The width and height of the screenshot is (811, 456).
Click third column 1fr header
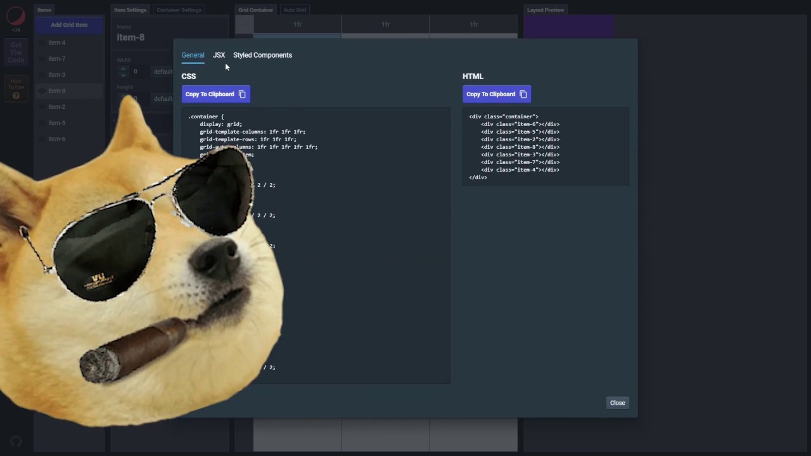coord(473,25)
